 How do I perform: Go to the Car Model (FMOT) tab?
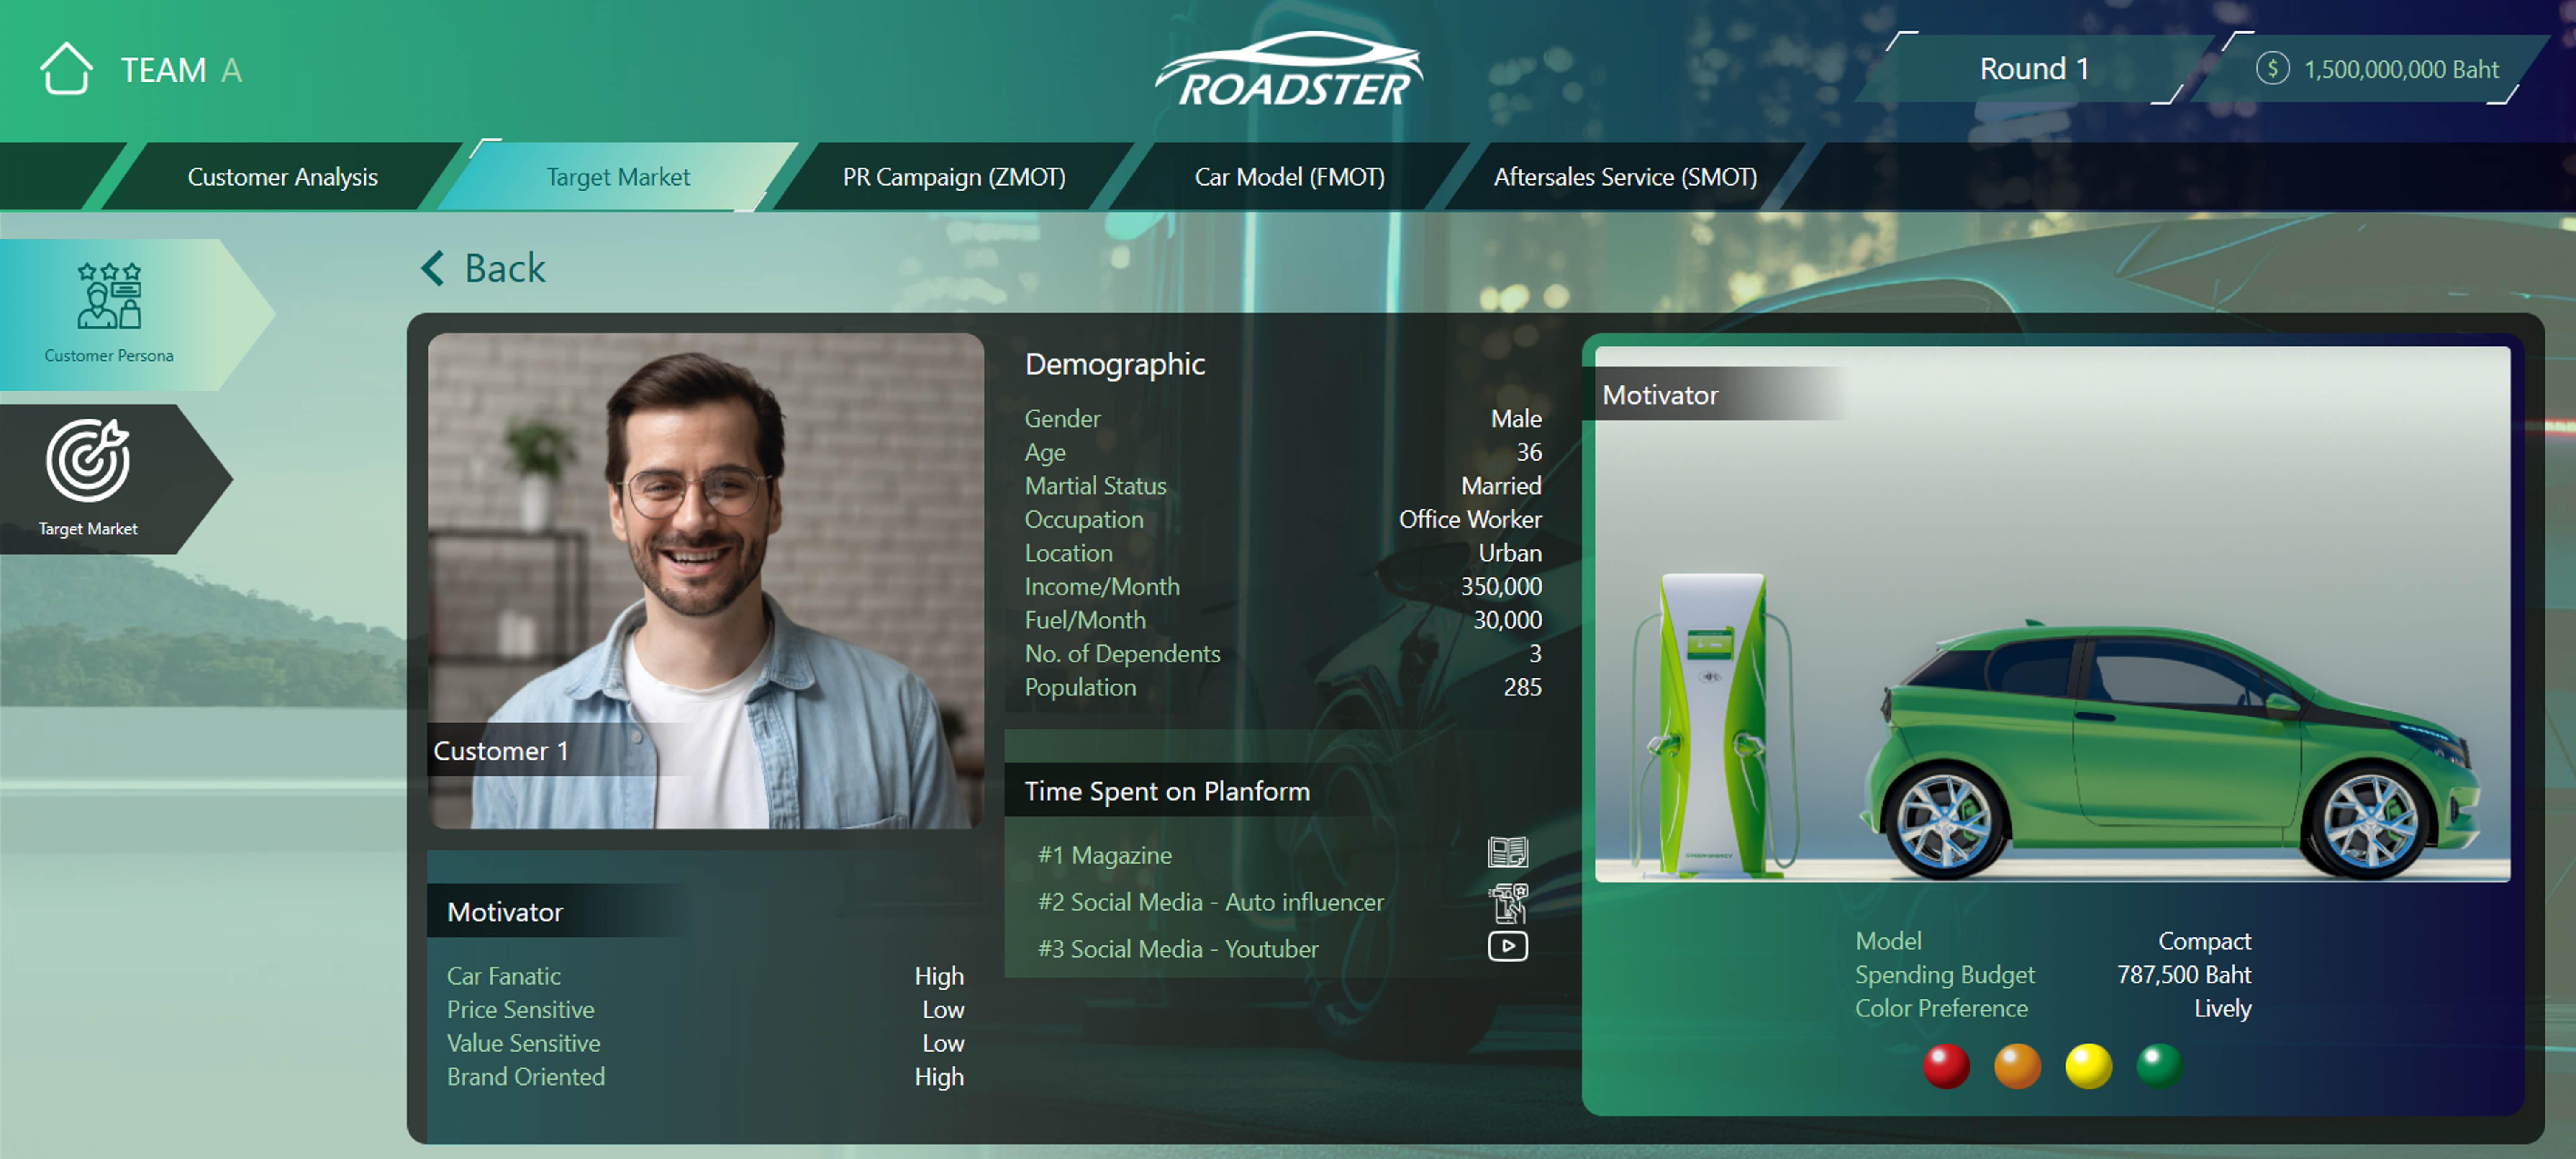[x=1289, y=177]
